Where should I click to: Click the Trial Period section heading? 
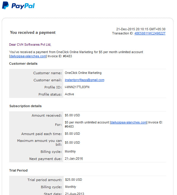click(18, 170)
